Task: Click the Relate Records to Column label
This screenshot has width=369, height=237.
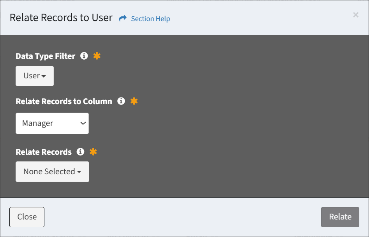Action: [64, 101]
